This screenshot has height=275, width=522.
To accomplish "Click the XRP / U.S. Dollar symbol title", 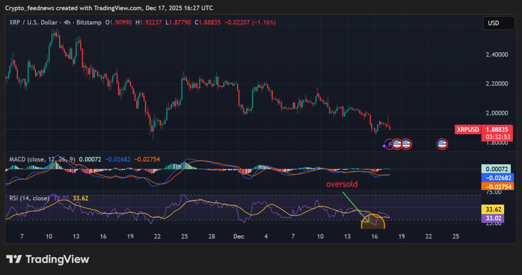I will click(x=33, y=22).
